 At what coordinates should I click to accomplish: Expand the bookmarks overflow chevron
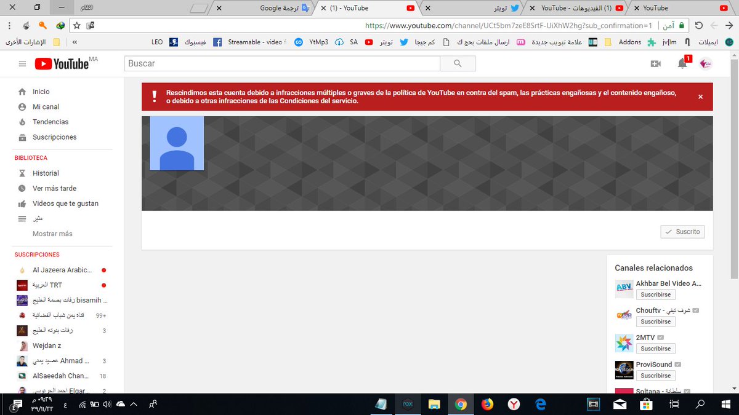[x=75, y=42]
